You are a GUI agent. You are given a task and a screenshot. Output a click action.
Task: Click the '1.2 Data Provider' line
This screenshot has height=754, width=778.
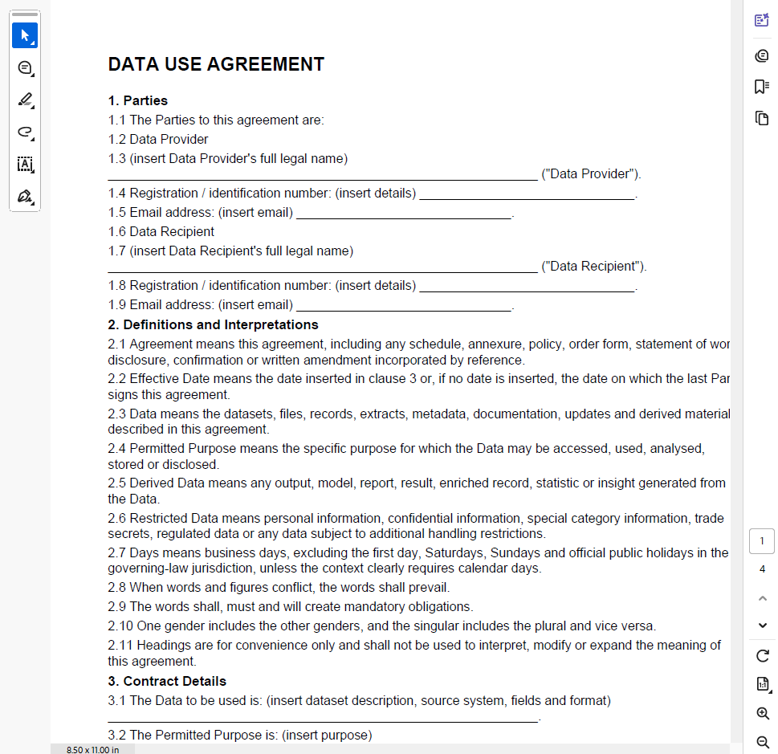[158, 139]
